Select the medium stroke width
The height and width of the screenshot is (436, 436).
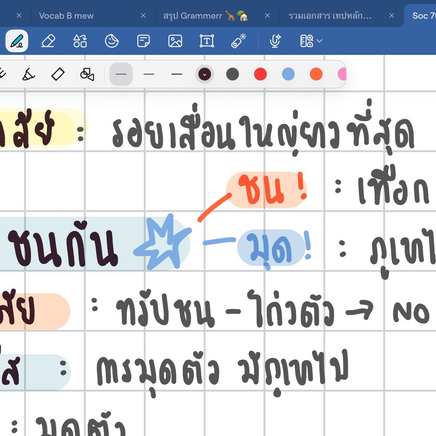pos(149,74)
